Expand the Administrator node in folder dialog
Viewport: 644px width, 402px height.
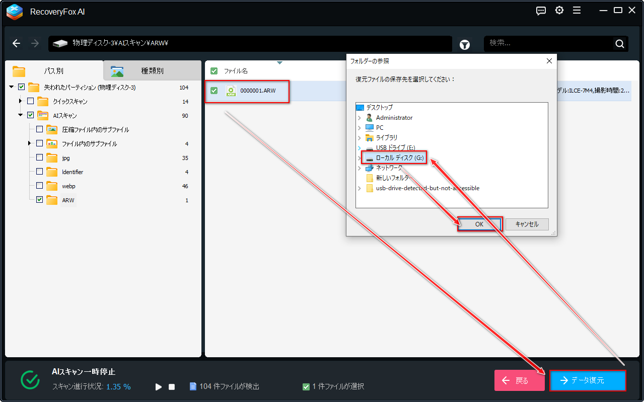(360, 118)
